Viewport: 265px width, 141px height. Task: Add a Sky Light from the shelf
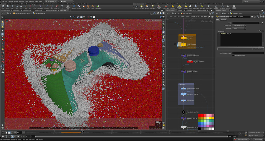click(185, 7)
